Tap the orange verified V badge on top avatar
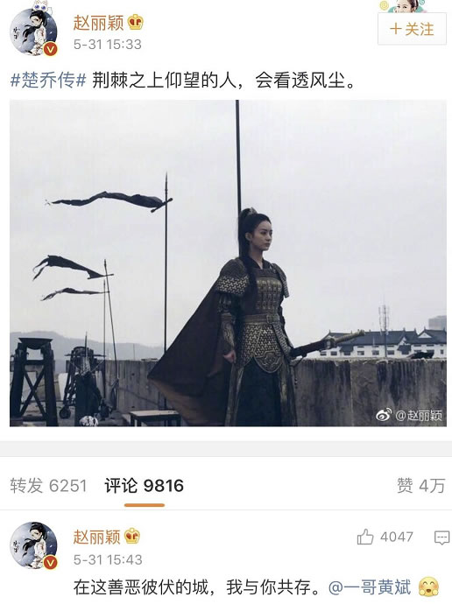Image resolution: width=452 pixels, height=604 pixels. coord(51,49)
